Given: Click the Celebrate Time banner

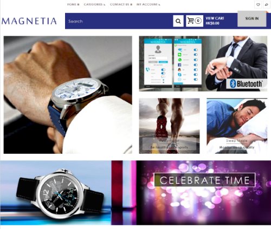Looking at the screenshot, I should pos(204,180).
